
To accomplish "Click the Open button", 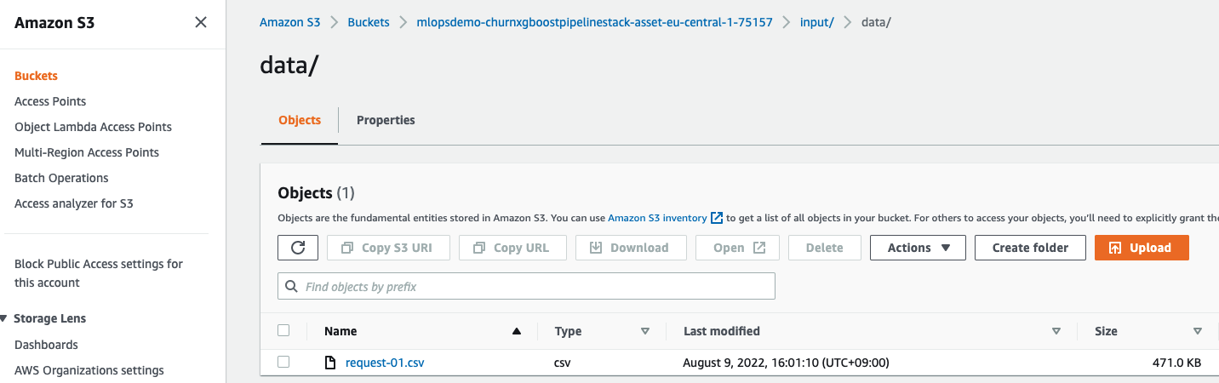I will click(737, 248).
